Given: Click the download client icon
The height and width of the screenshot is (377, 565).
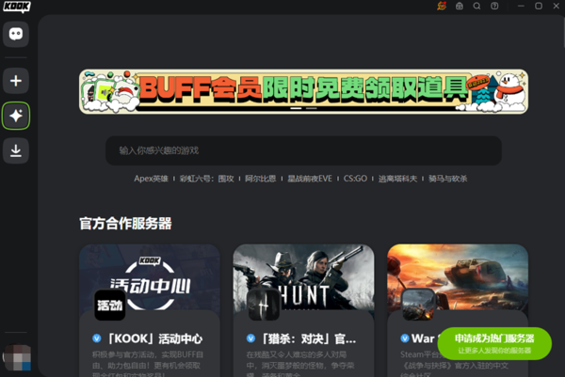Looking at the screenshot, I should (16, 150).
